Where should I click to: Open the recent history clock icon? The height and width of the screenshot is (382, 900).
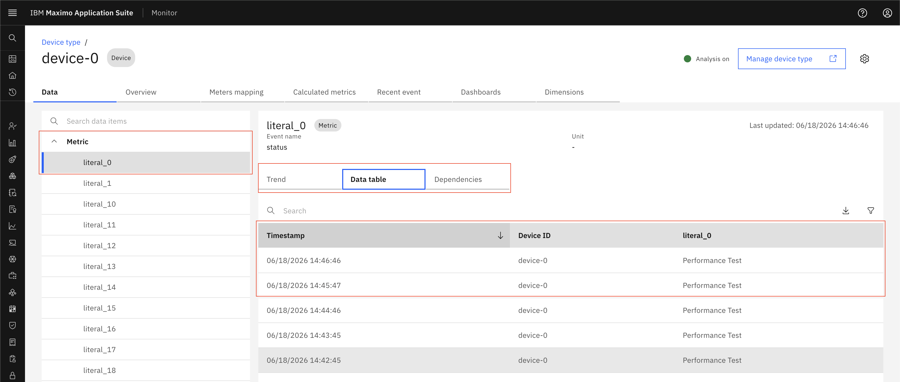tap(12, 92)
